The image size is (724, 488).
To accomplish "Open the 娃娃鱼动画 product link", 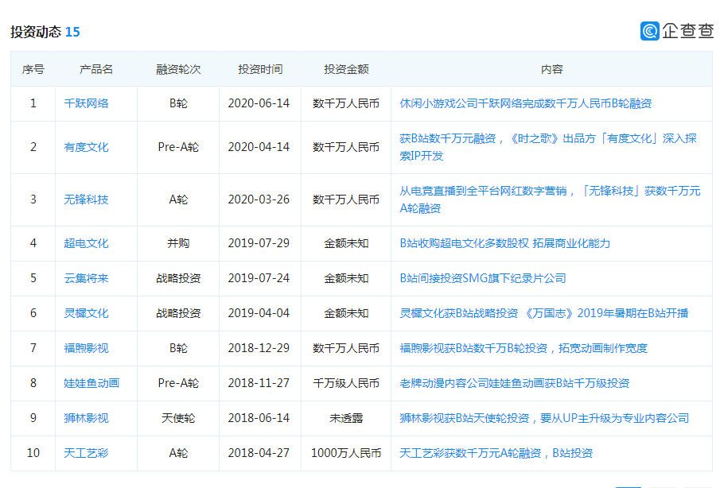I will click(x=91, y=383).
